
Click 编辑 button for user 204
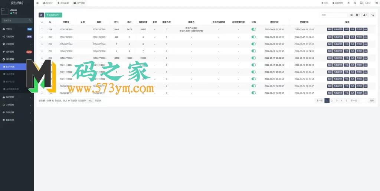(330, 29)
